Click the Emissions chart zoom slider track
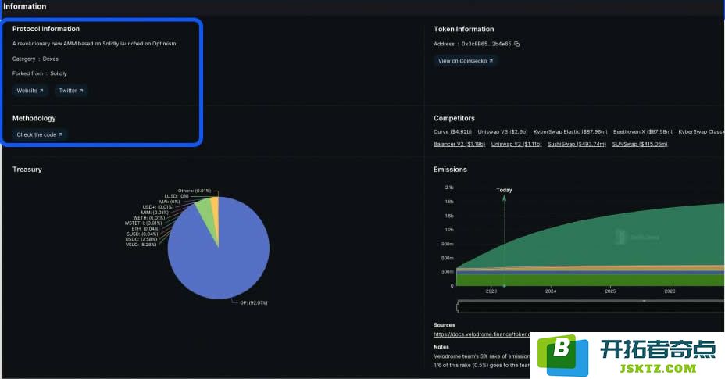Image resolution: width=725 pixels, height=379 pixels. (x=591, y=307)
